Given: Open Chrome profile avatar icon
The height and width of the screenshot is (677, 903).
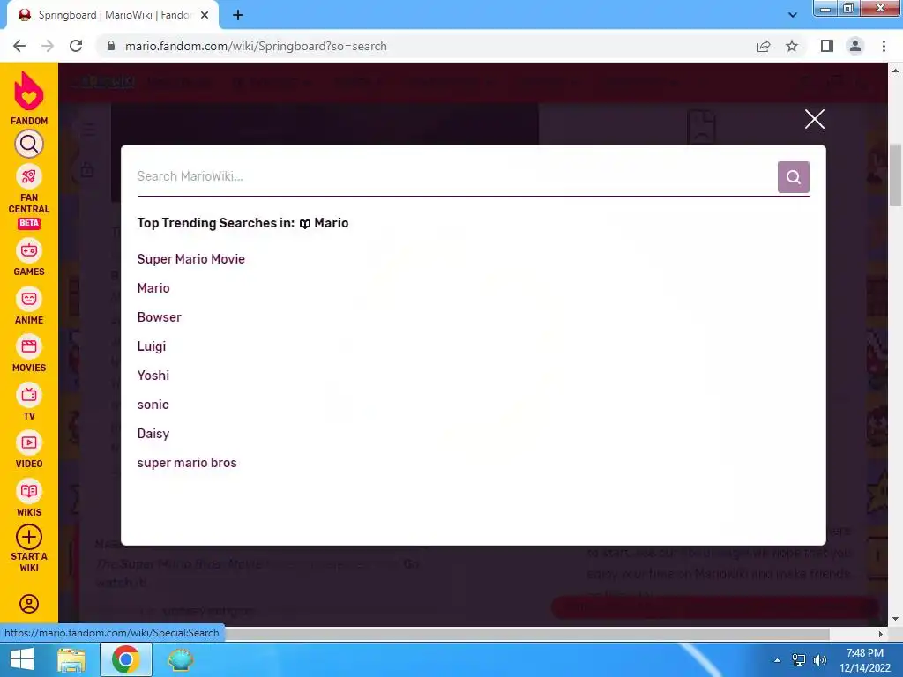Looking at the screenshot, I should (x=855, y=46).
